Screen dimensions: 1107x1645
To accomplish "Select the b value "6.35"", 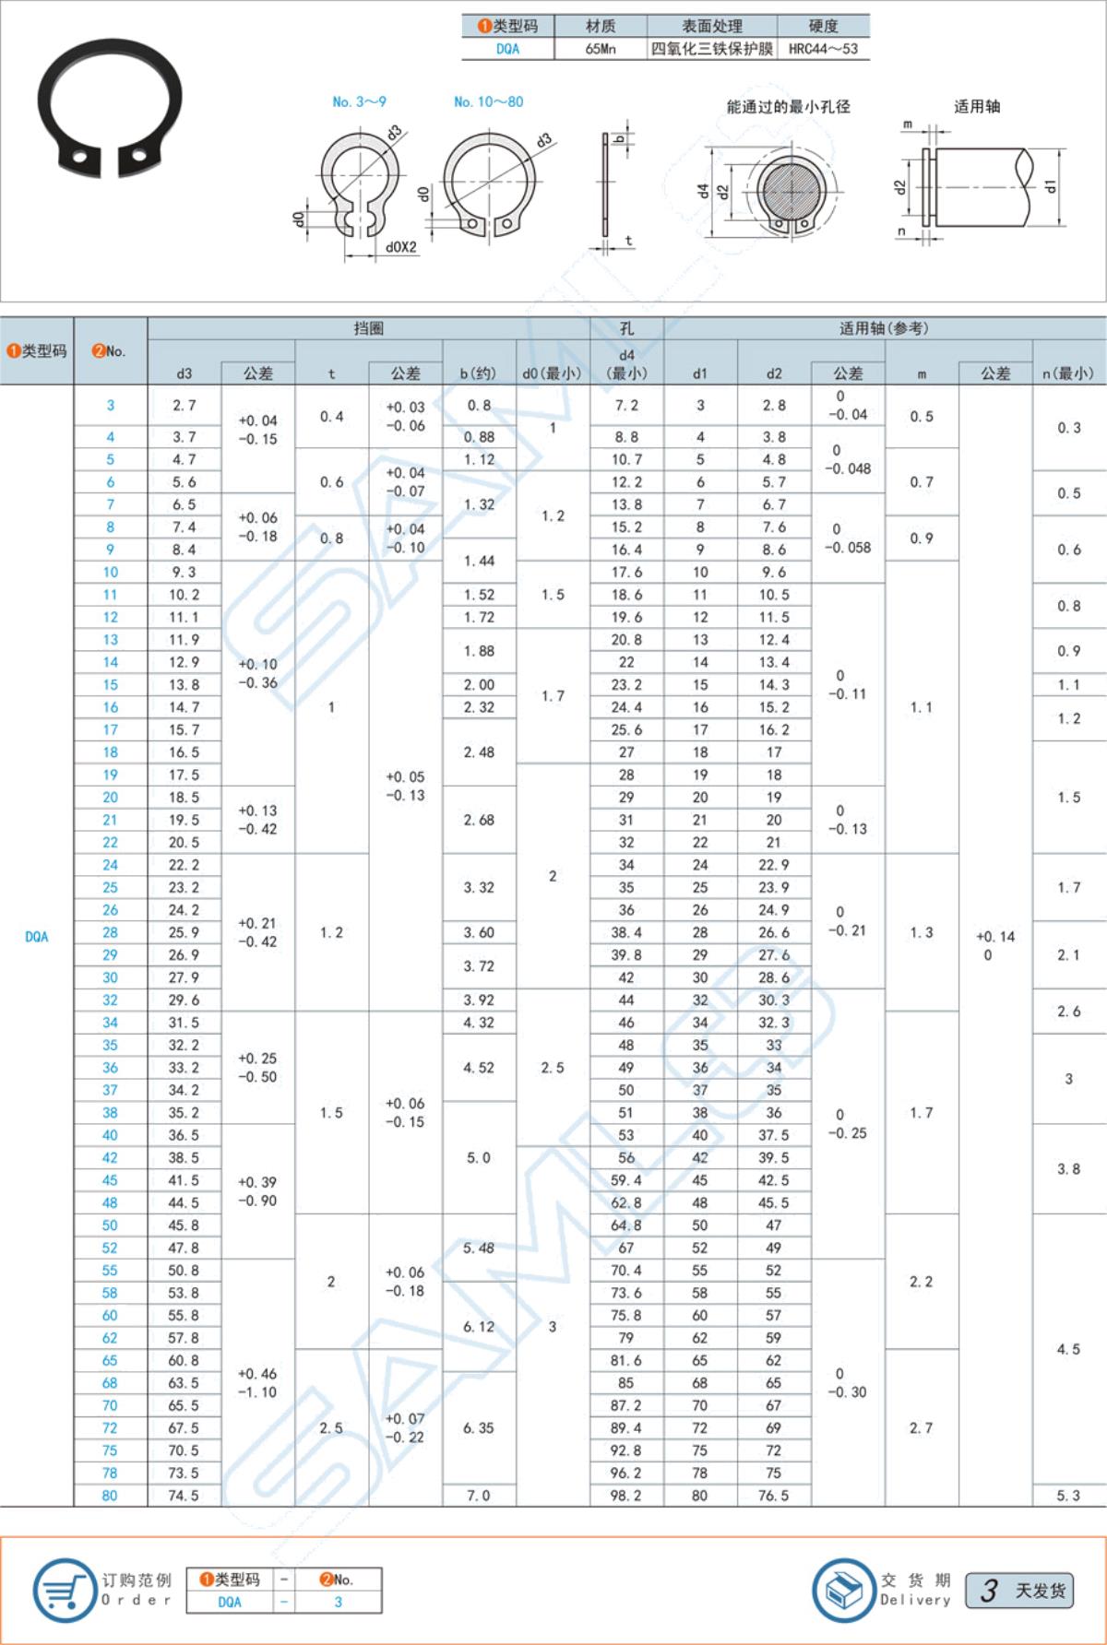I will (479, 1427).
